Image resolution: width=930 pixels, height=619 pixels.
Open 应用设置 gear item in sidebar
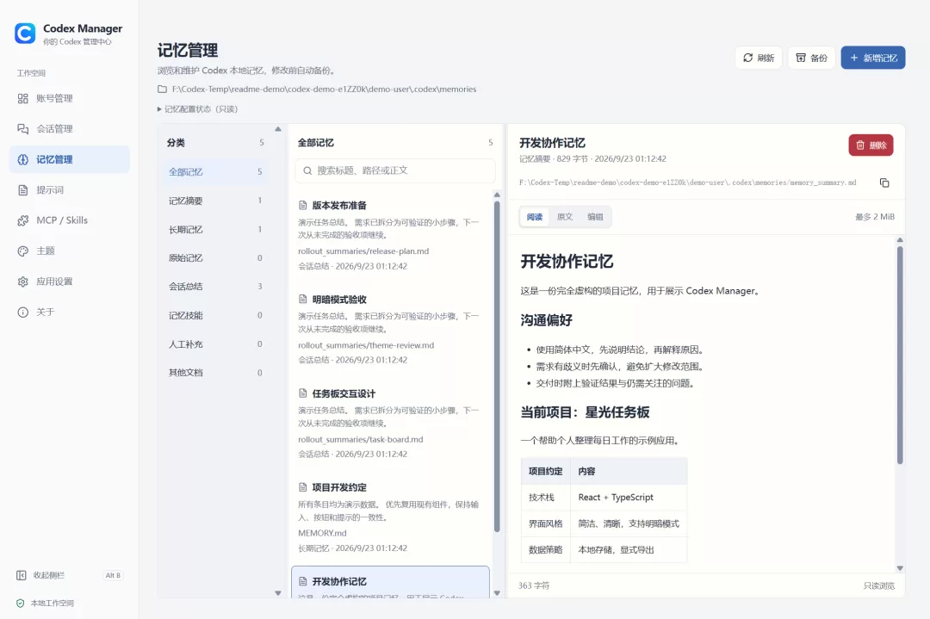(x=70, y=282)
